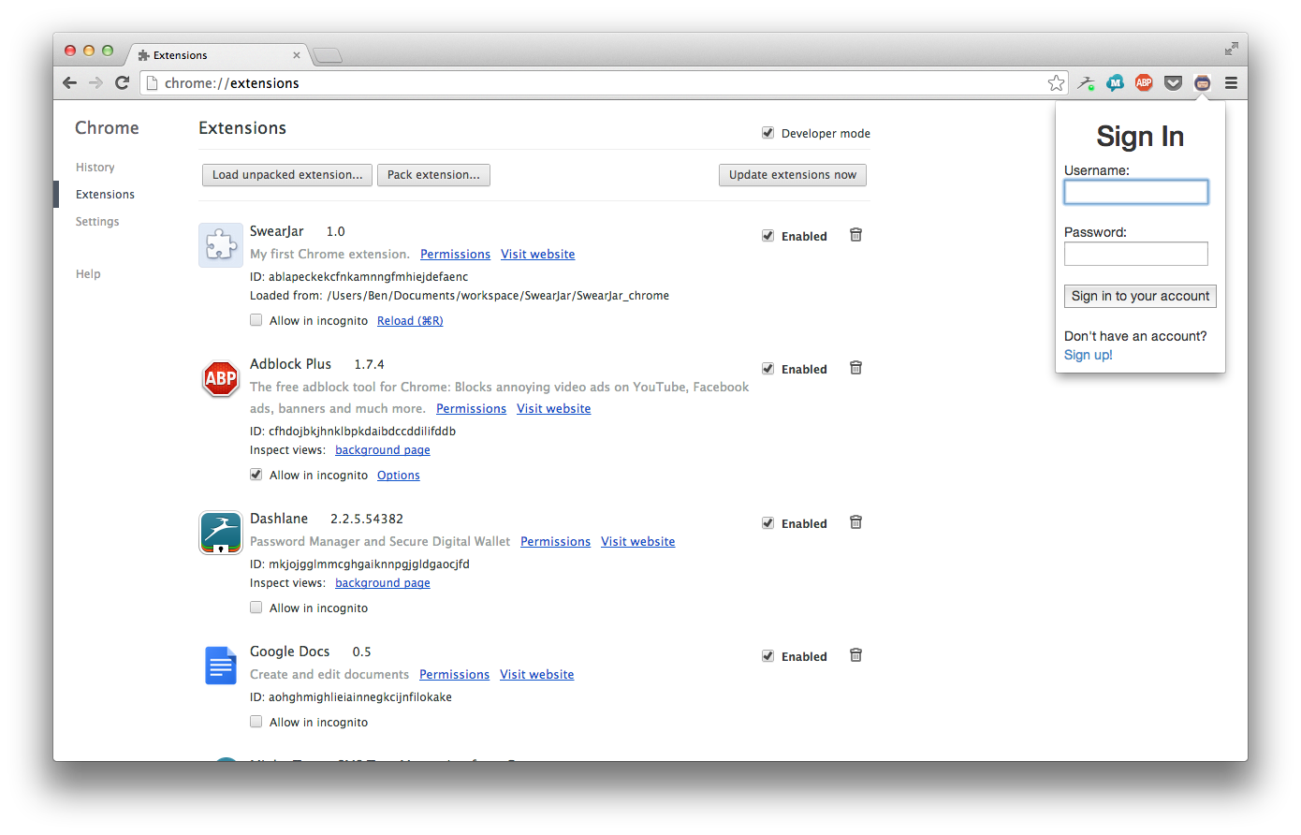Click Dashlane version 2.2.5.54382
The image size is (1301, 835).
tap(367, 519)
